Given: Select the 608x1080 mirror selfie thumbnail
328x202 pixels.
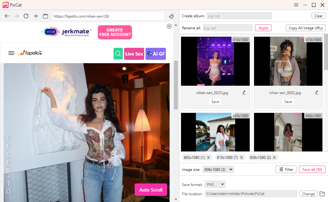Looking at the screenshot, I should click(288, 132).
